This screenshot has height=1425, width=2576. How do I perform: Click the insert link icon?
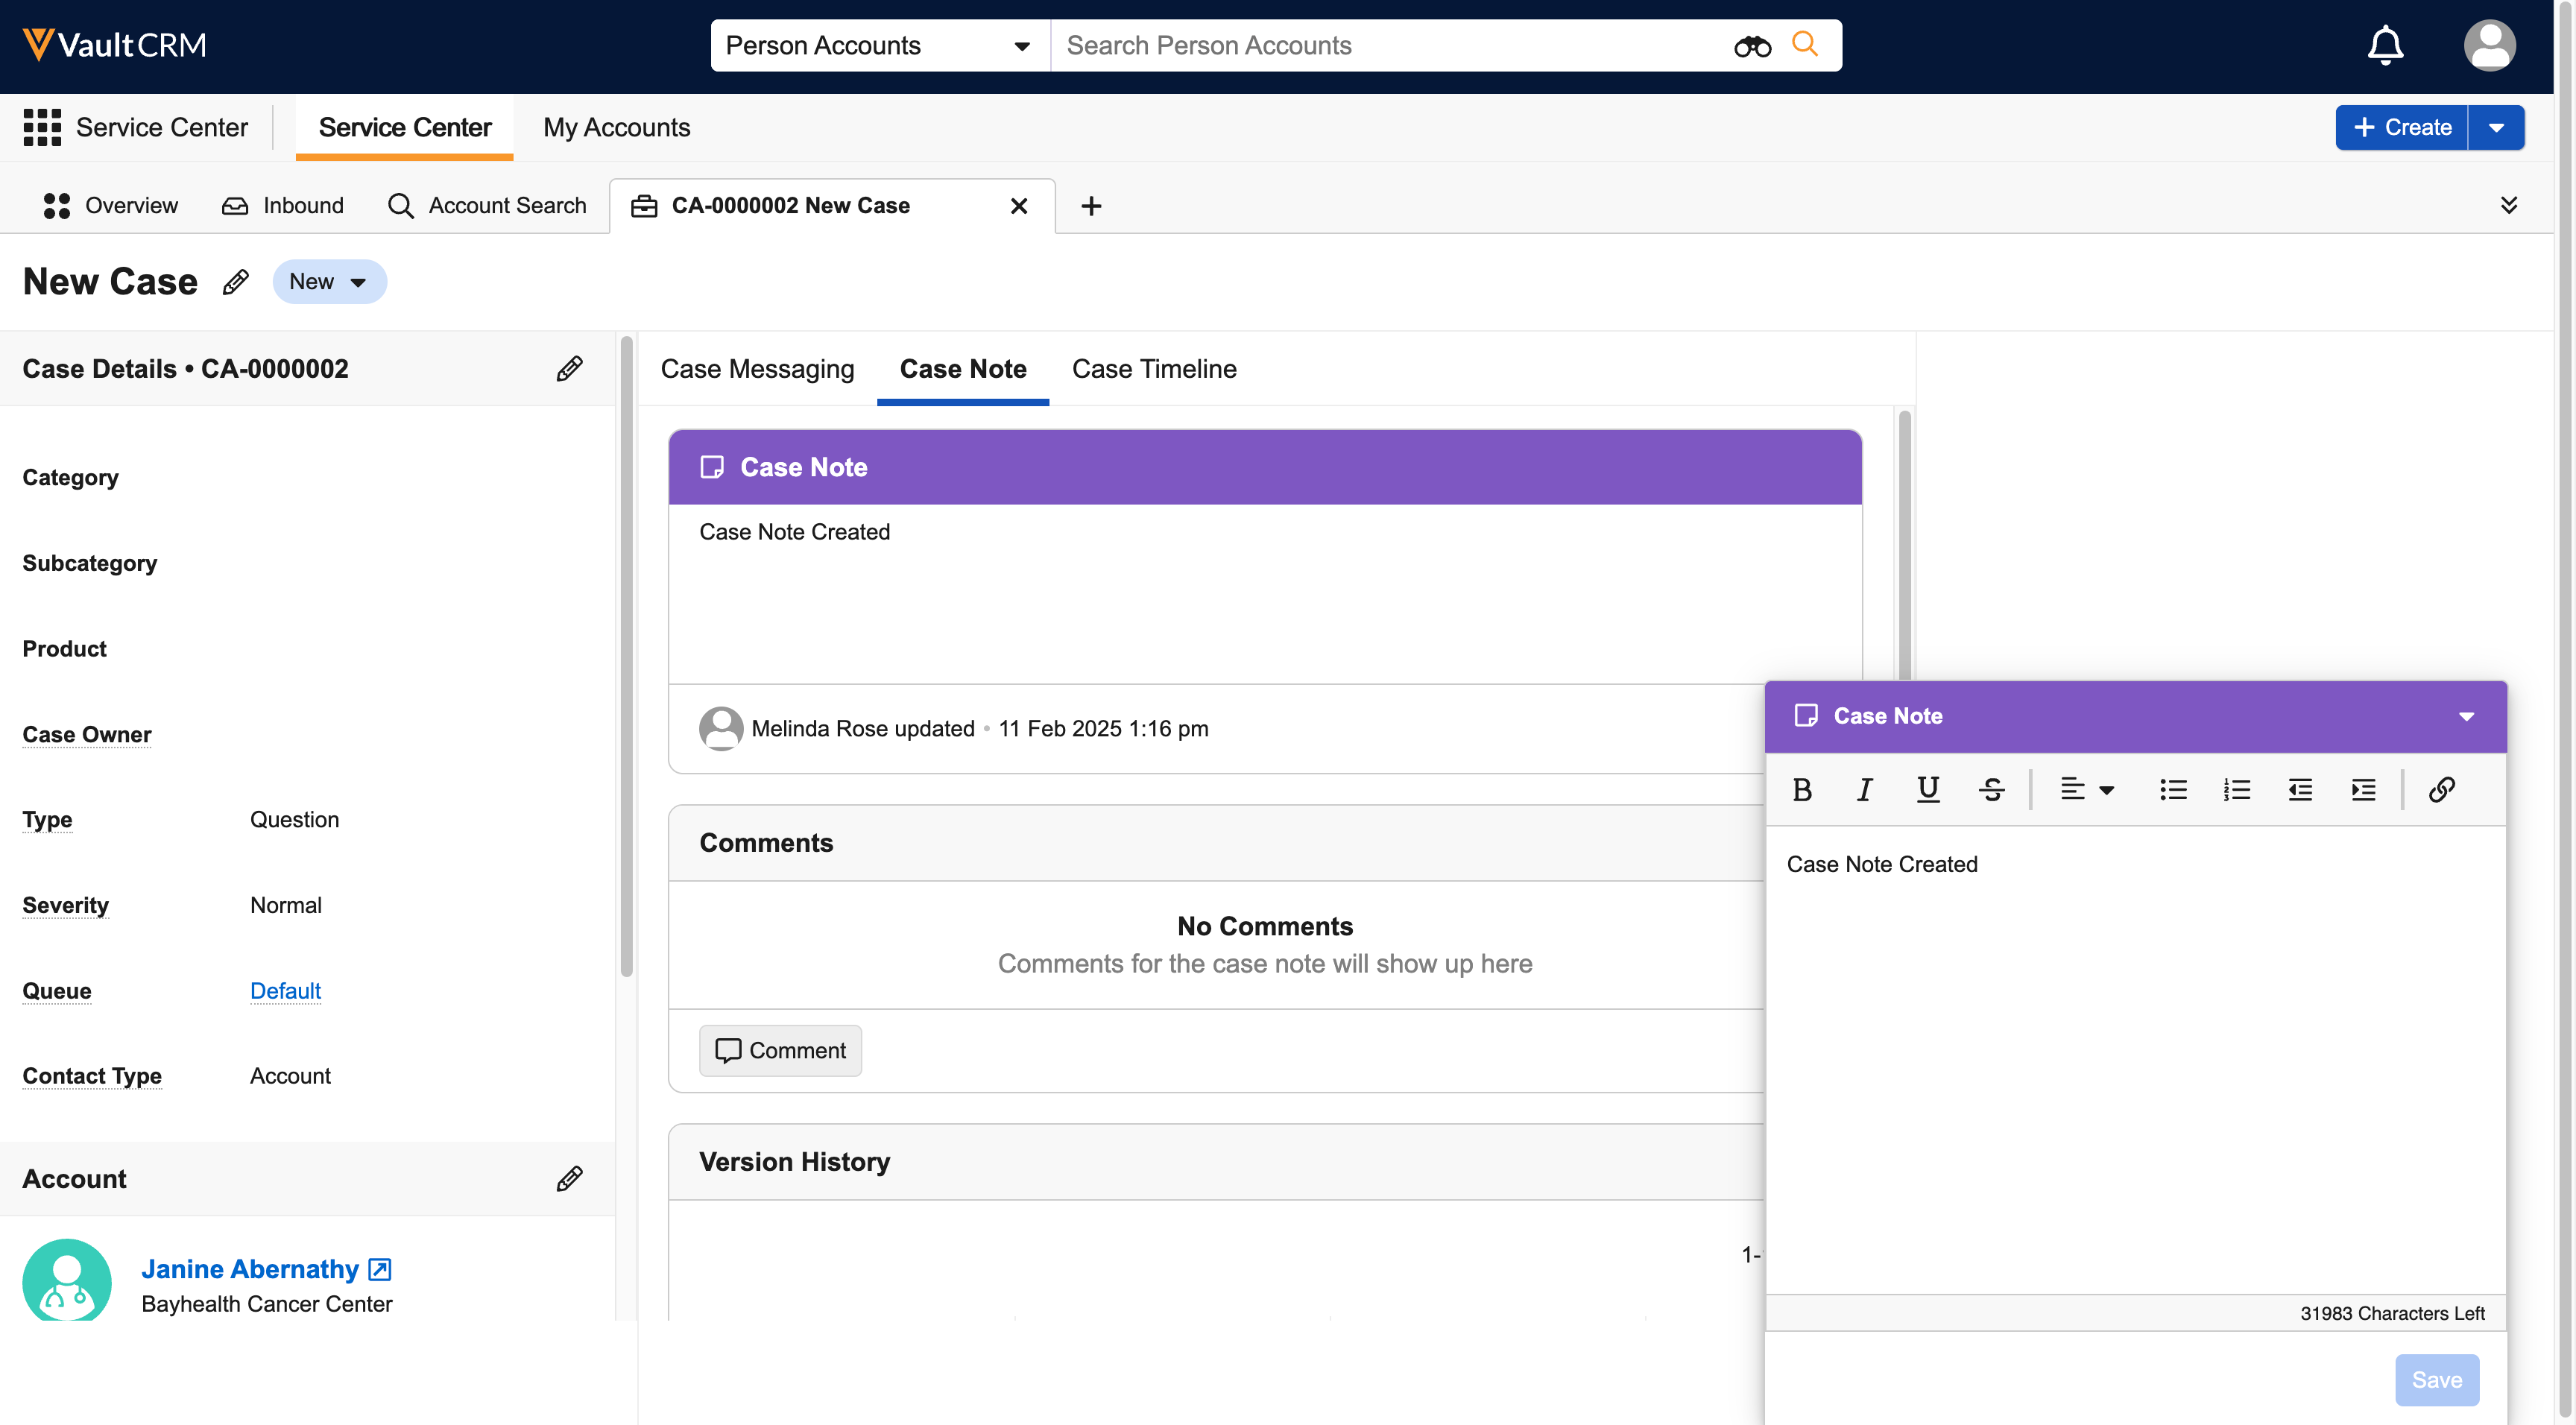(x=2441, y=790)
